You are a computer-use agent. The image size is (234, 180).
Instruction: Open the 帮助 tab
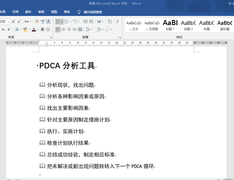point(67,12)
